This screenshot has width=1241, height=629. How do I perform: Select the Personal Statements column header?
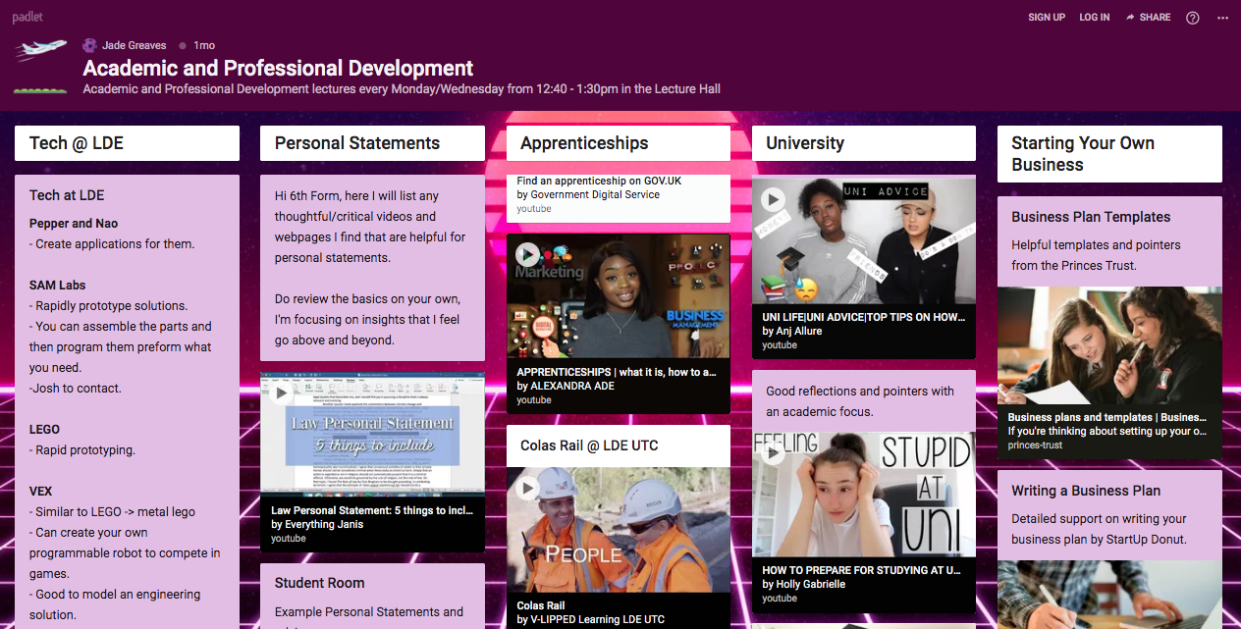tap(372, 143)
